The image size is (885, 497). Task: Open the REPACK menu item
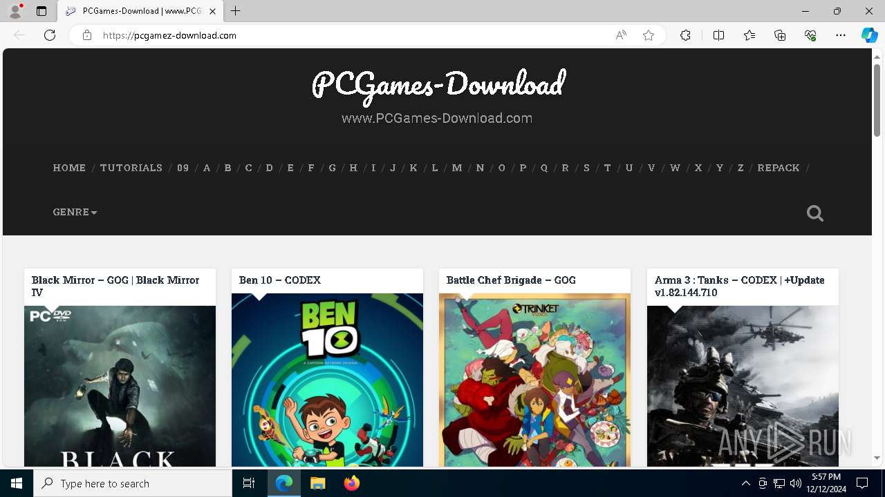click(x=779, y=168)
